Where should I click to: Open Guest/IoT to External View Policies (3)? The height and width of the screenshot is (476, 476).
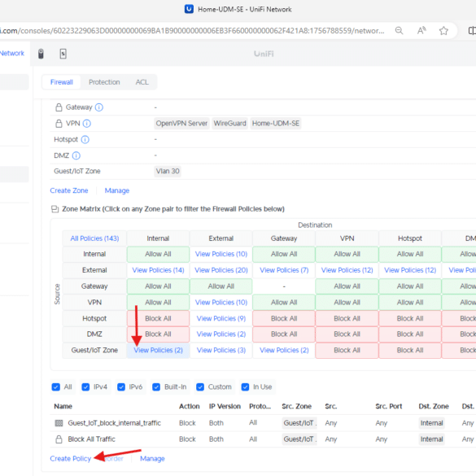[221, 351]
